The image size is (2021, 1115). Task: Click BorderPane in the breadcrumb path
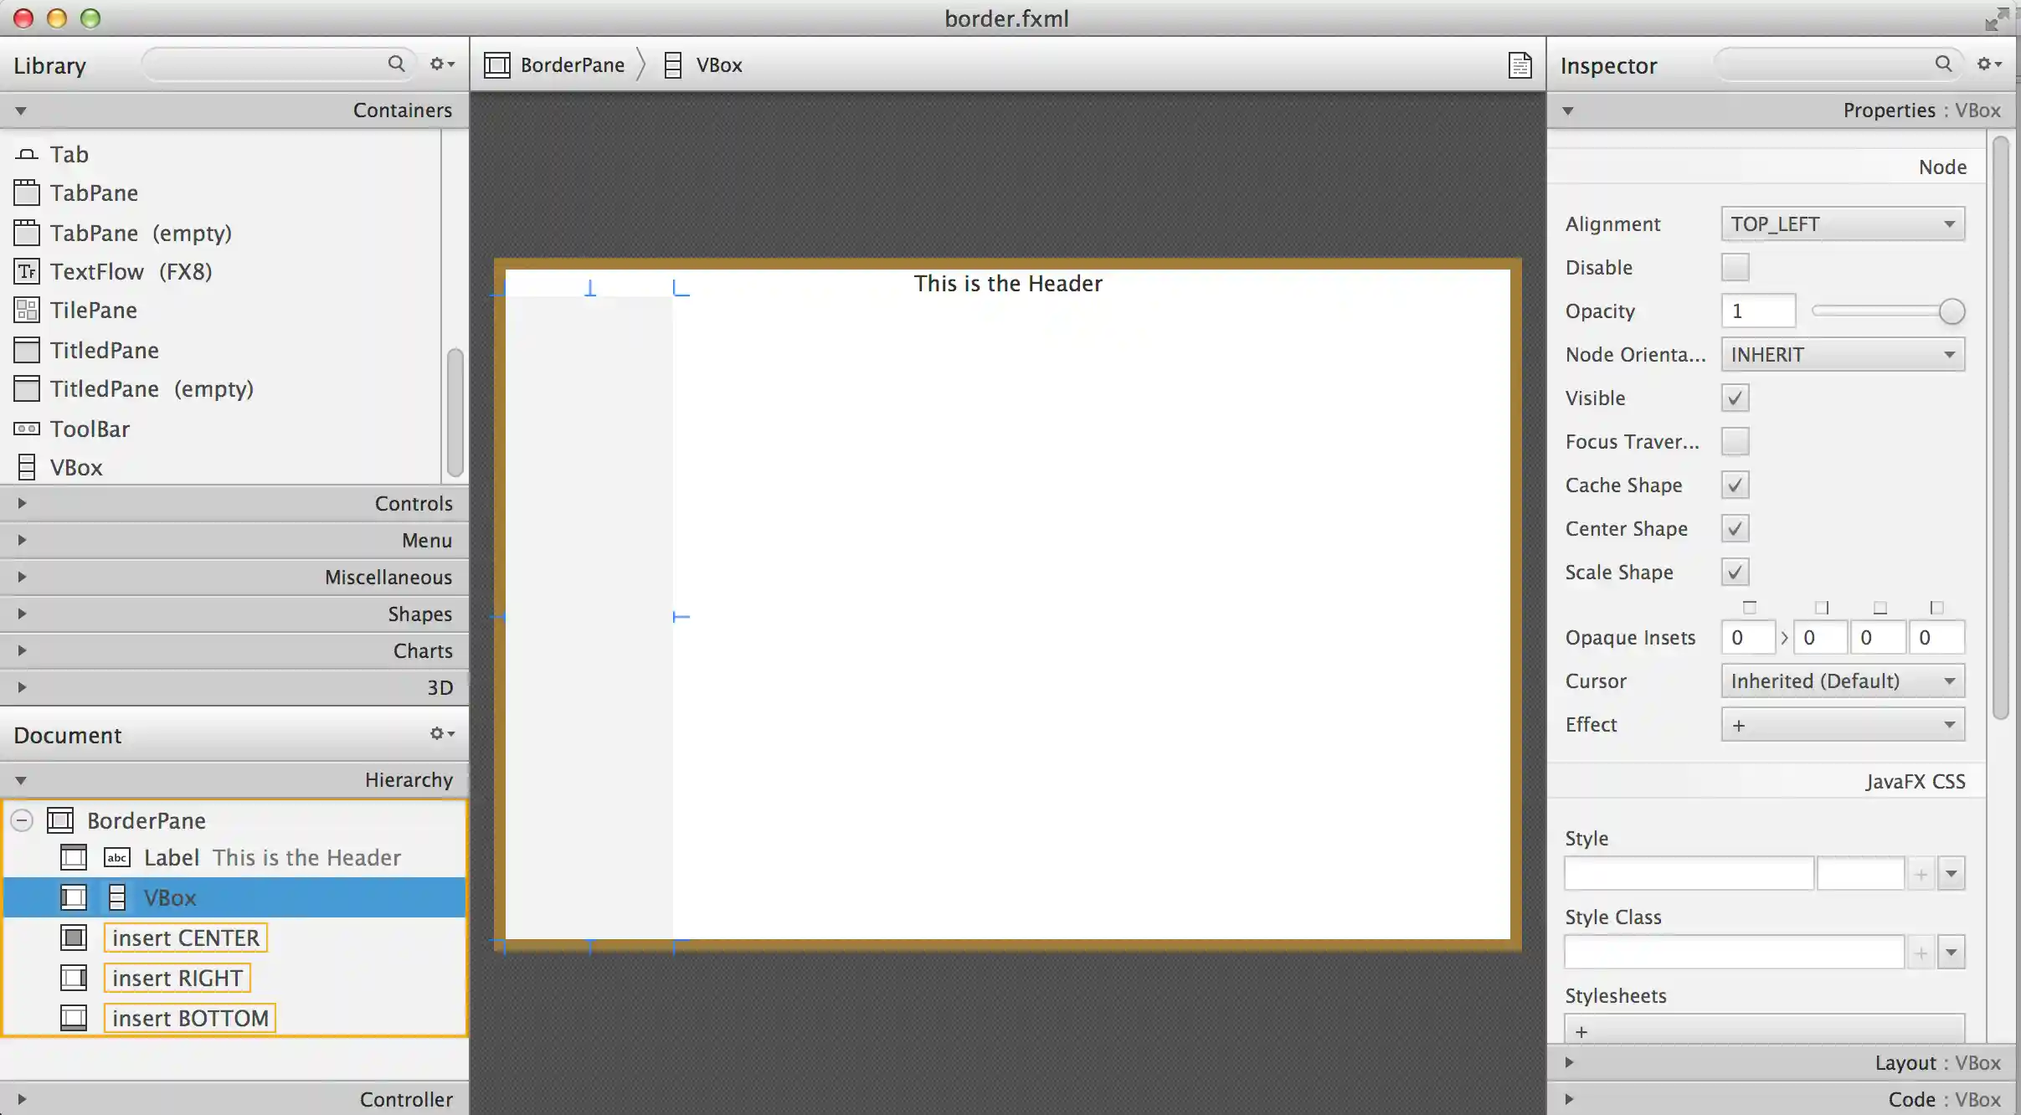572,65
